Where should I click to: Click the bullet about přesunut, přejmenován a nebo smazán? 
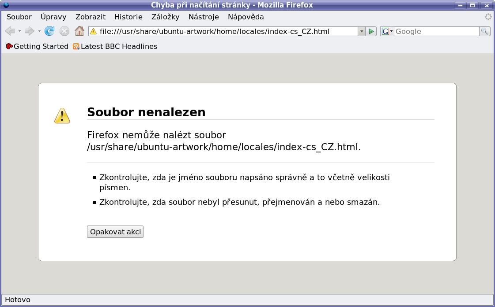pyautogui.click(x=240, y=202)
